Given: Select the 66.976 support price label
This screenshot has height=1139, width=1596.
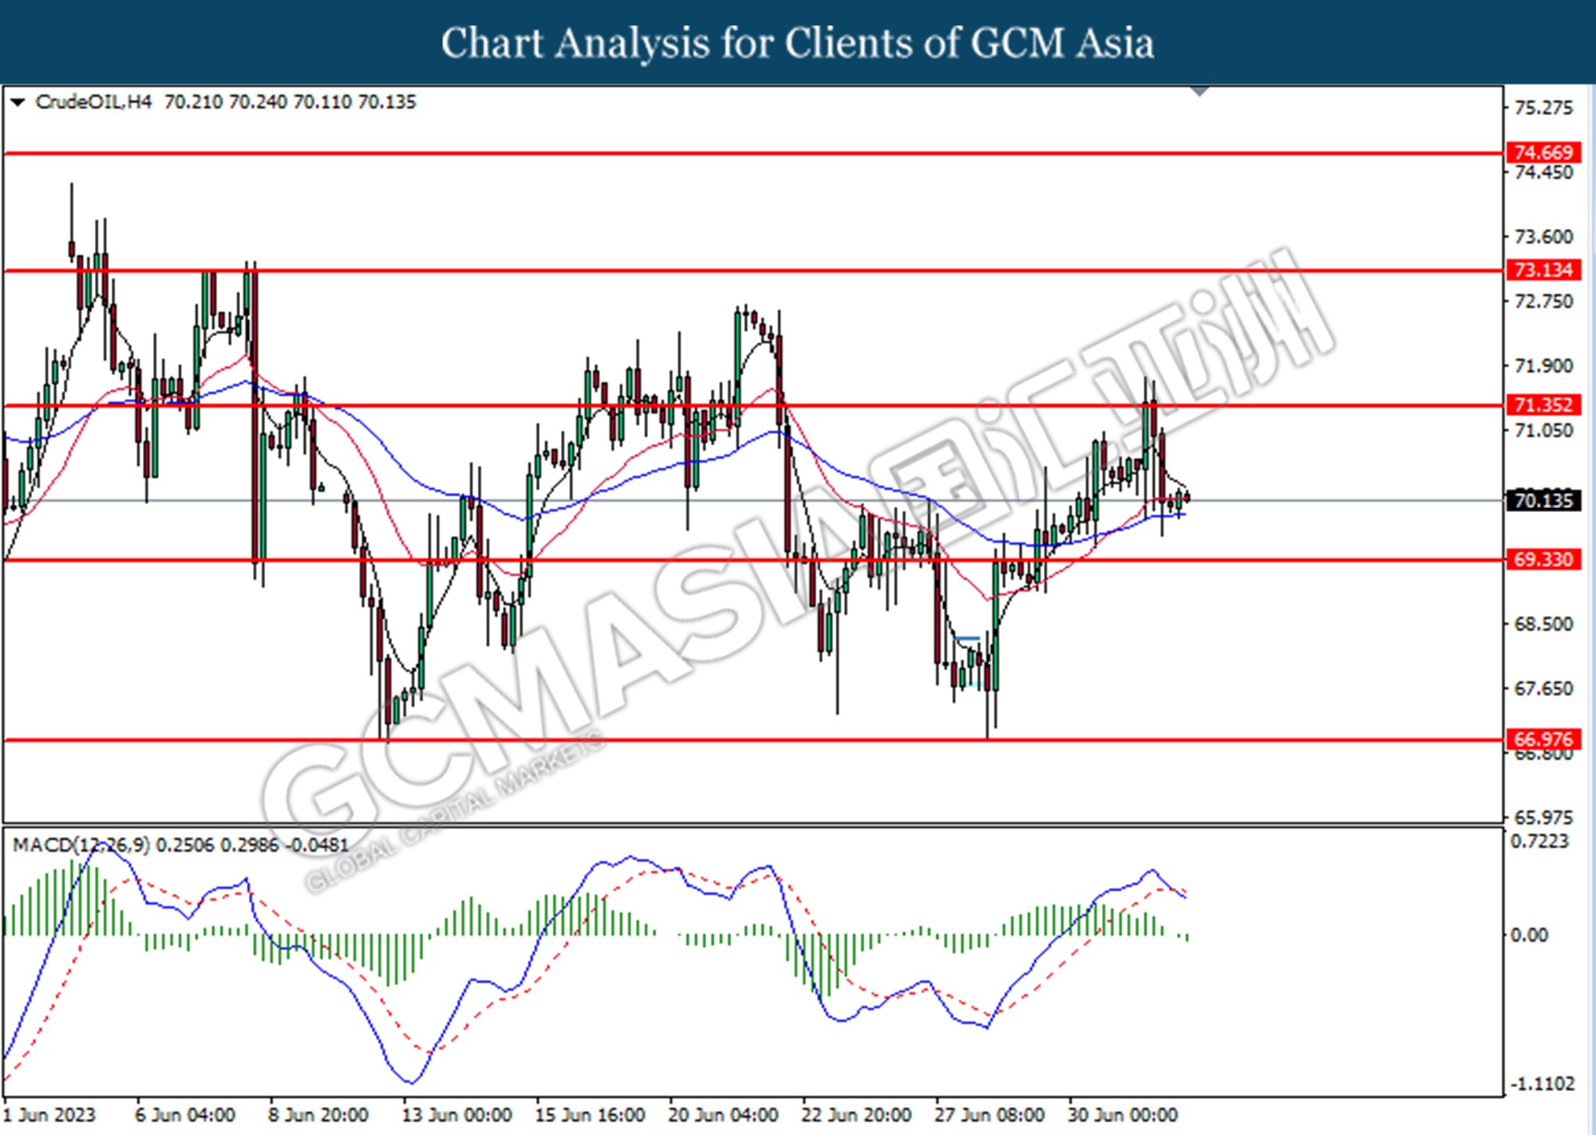Looking at the screenshot, I should (1543, 739).
